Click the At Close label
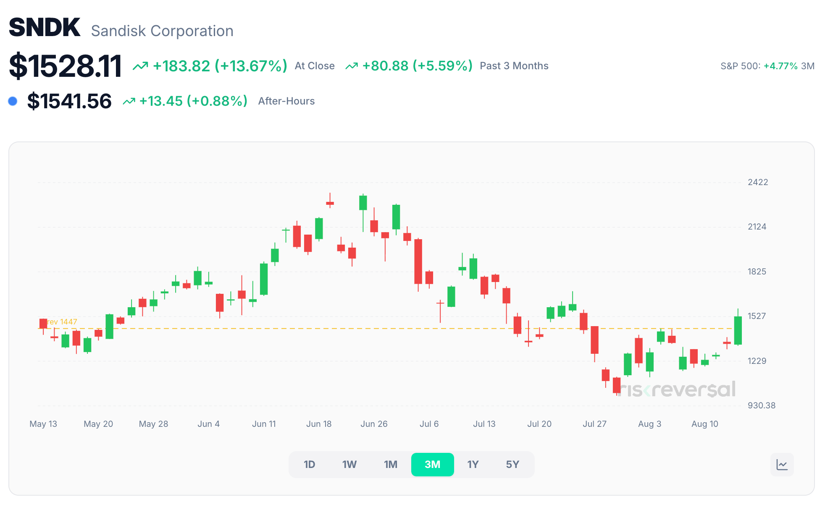The image size is (825, 507). 315,66
